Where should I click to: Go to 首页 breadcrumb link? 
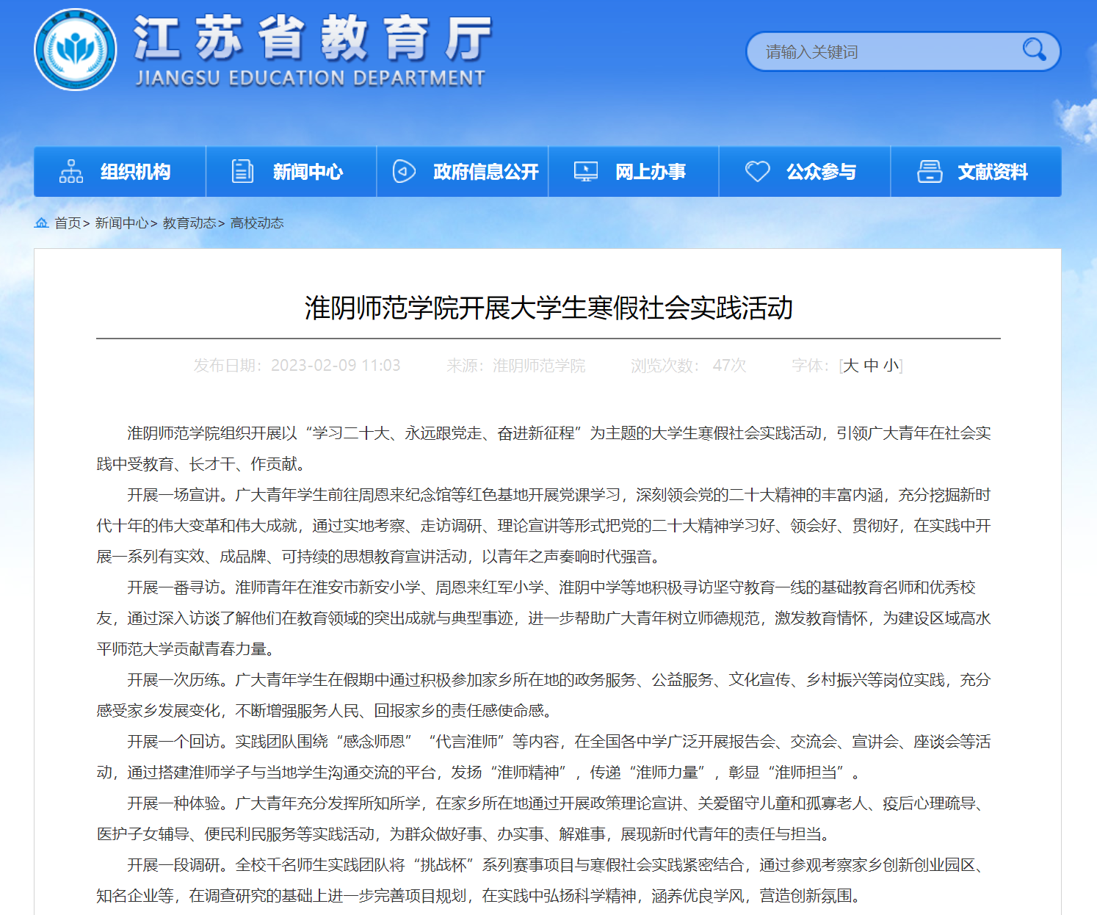[x=68, y=223]
